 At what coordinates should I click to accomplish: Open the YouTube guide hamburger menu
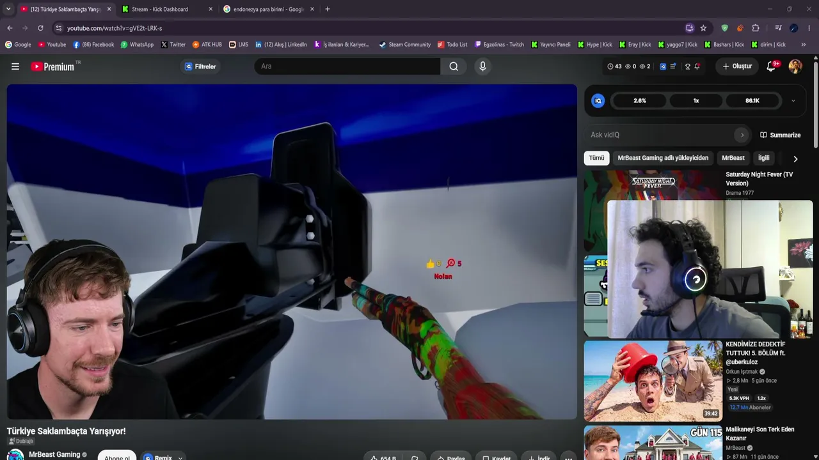[x=15, y=66]
